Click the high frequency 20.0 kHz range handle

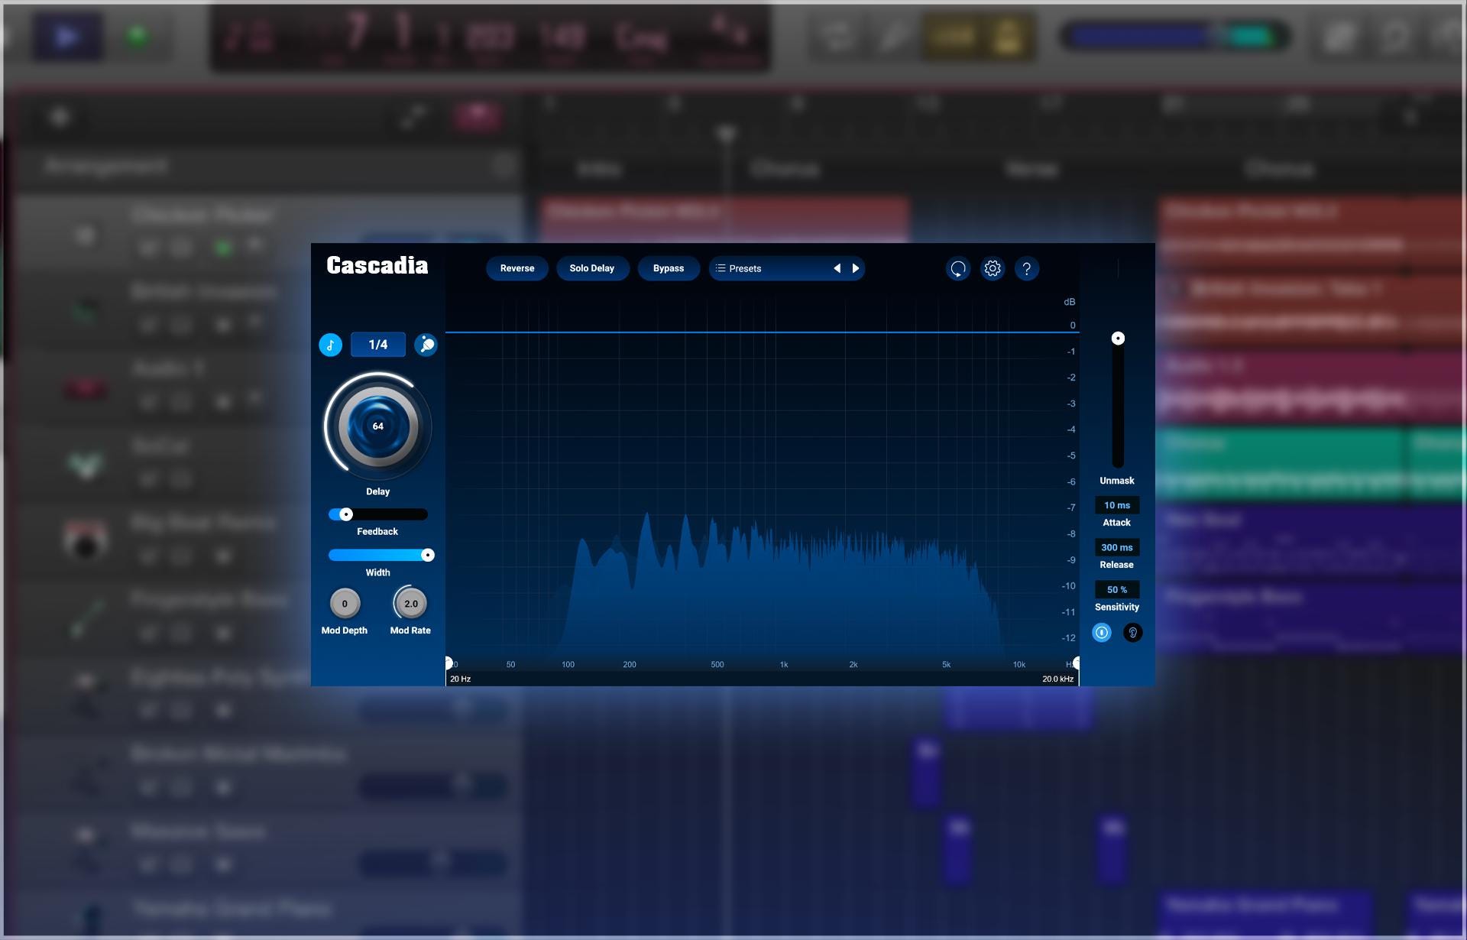pyautogui.click(x=1077, y=663)
